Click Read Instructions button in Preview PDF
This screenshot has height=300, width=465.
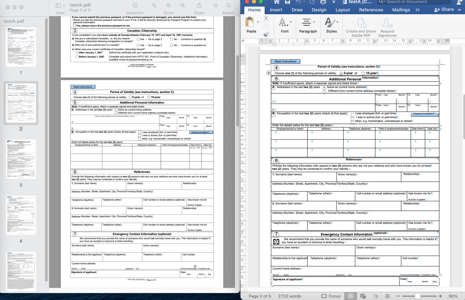click(x=83, y=87)
